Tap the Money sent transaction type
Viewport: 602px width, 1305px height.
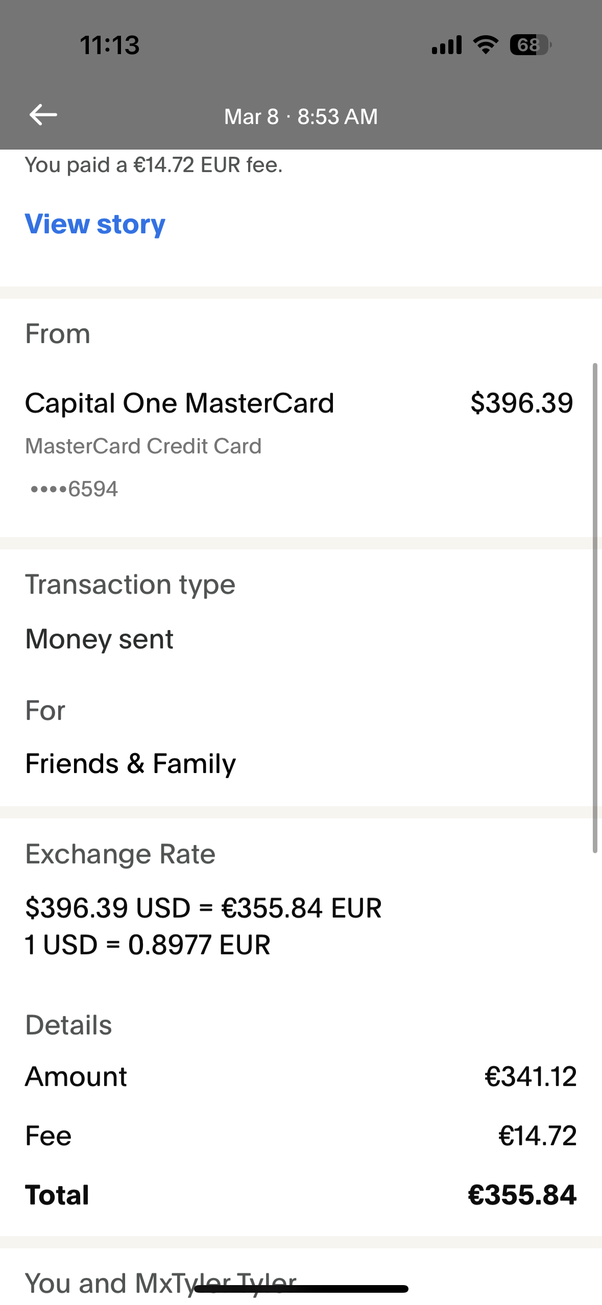[100, 639]
